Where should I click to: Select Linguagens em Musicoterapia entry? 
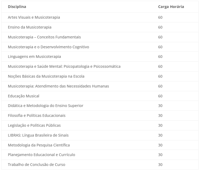coord(34,57)
